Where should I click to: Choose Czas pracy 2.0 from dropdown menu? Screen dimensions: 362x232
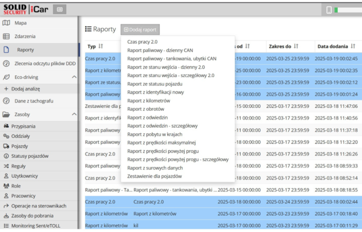point(142,42)
